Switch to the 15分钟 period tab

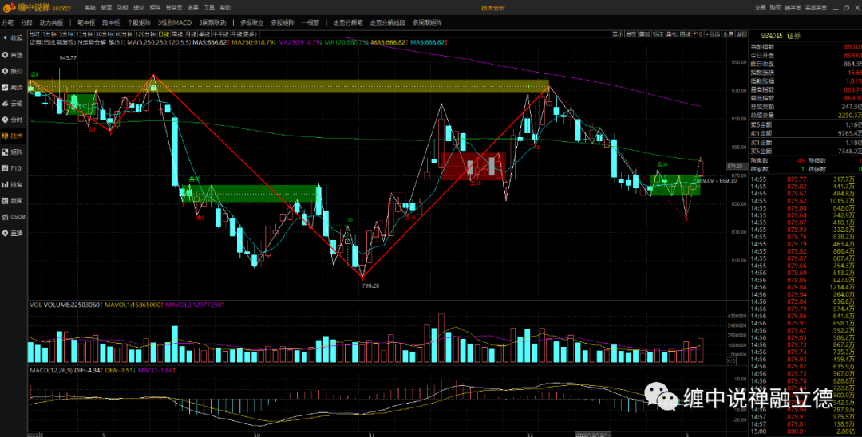tap(84, 34)
